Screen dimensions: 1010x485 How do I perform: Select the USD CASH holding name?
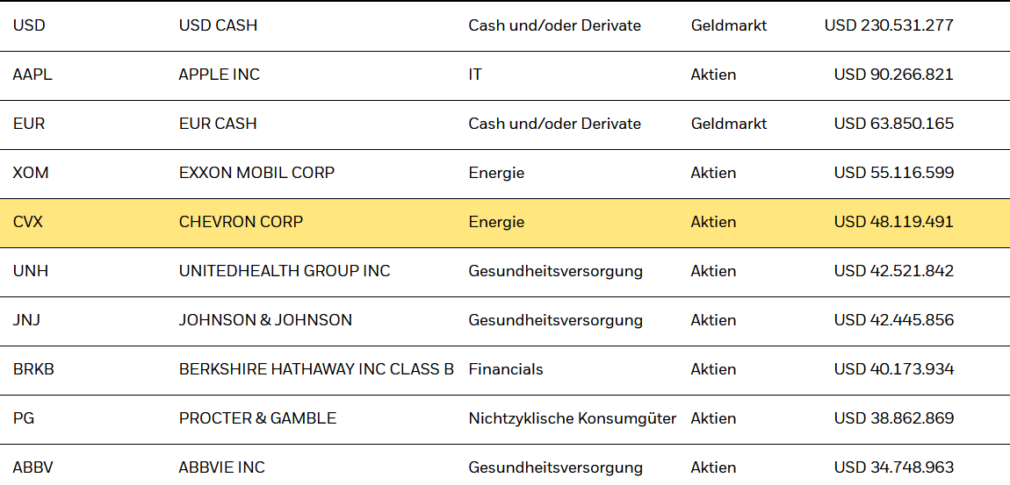218,25
